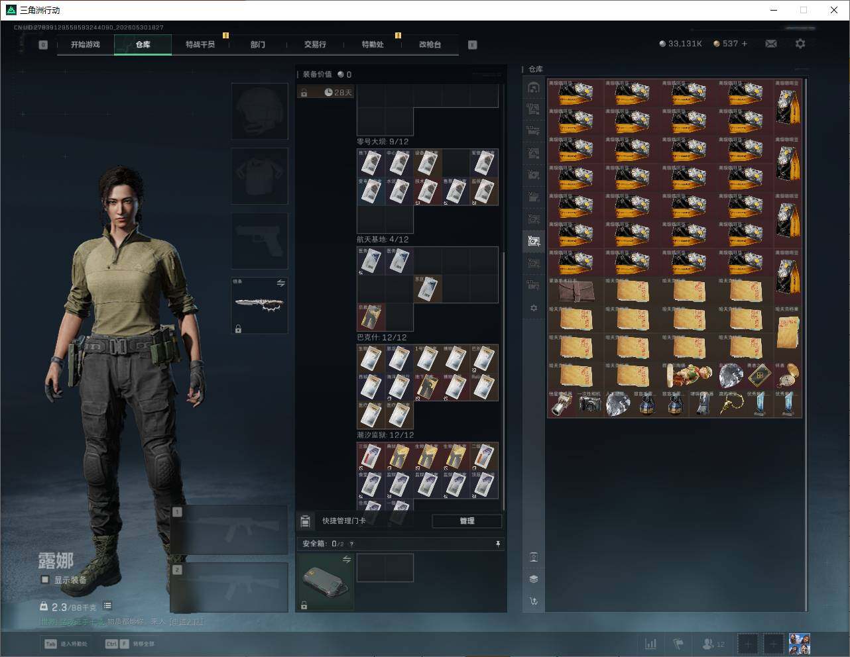Click the 申请入队 link in chat
This screenshot has height=657, width=850.
(x=188, y=622)
